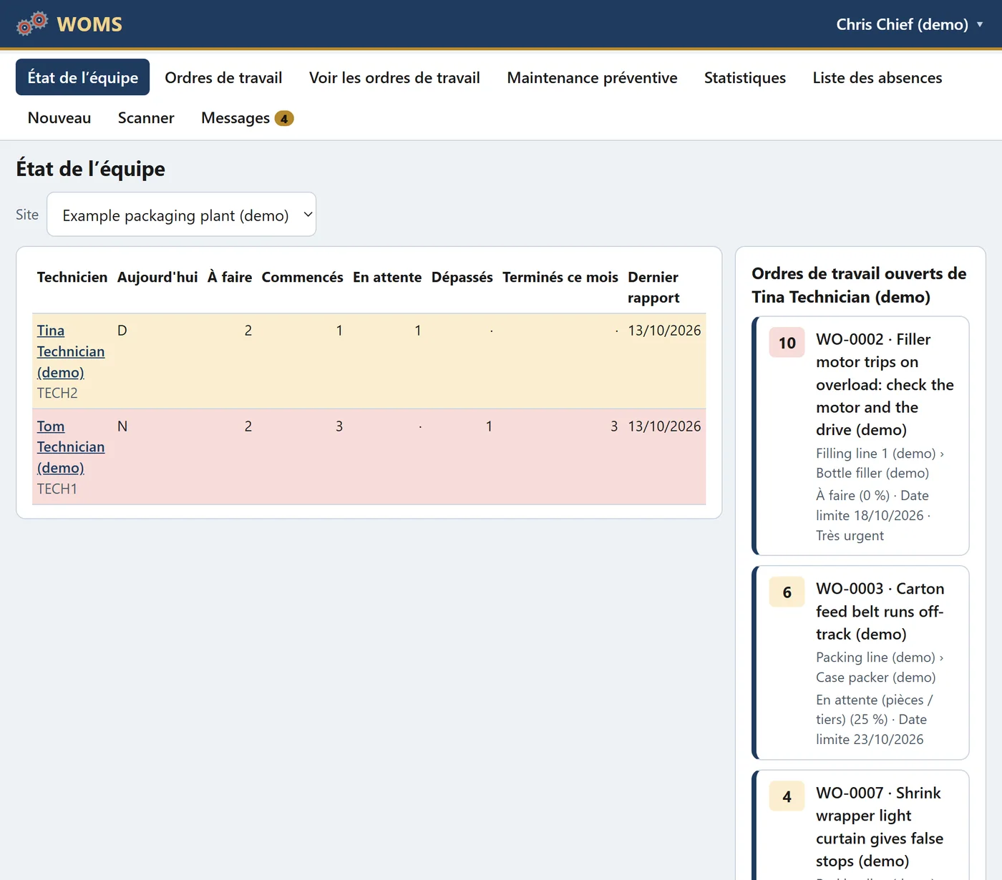Click priority badge 6 on WO-0003
This screenshot has height=880, width=1002.
(x=787, y=592)
